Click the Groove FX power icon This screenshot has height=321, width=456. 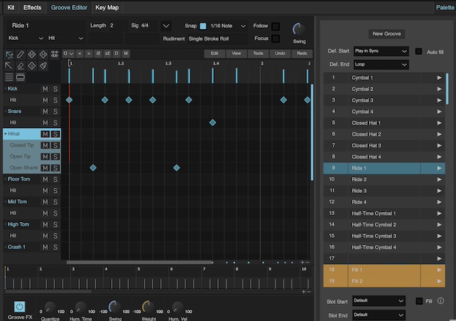[19, 307]
